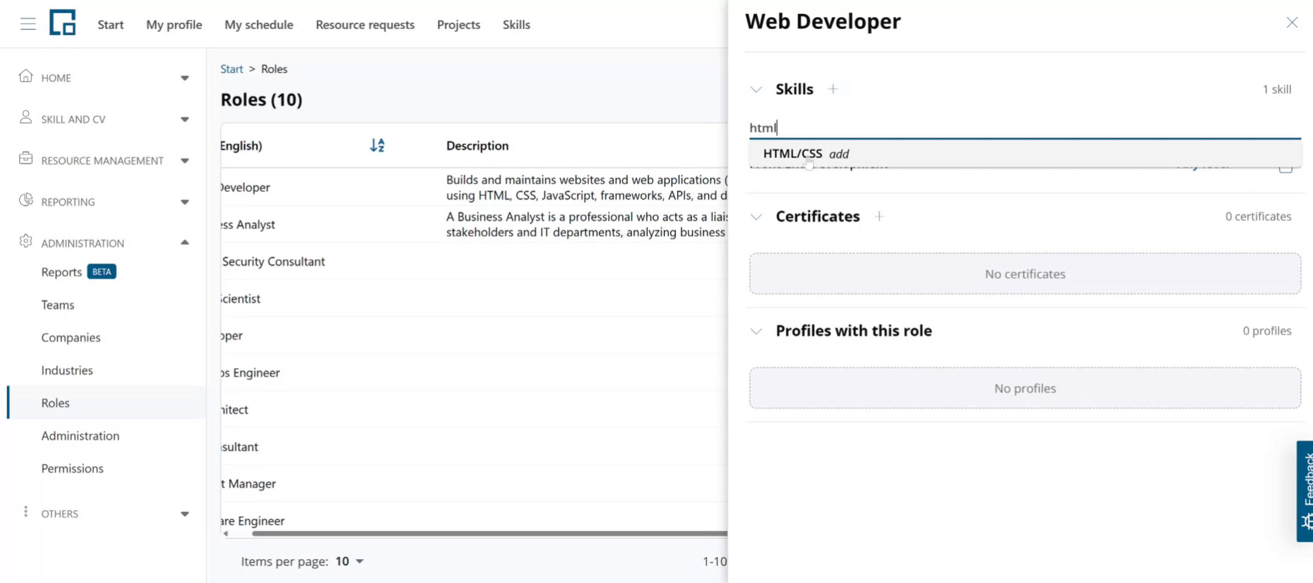Close the Web Developer panel

(1291, 23)
